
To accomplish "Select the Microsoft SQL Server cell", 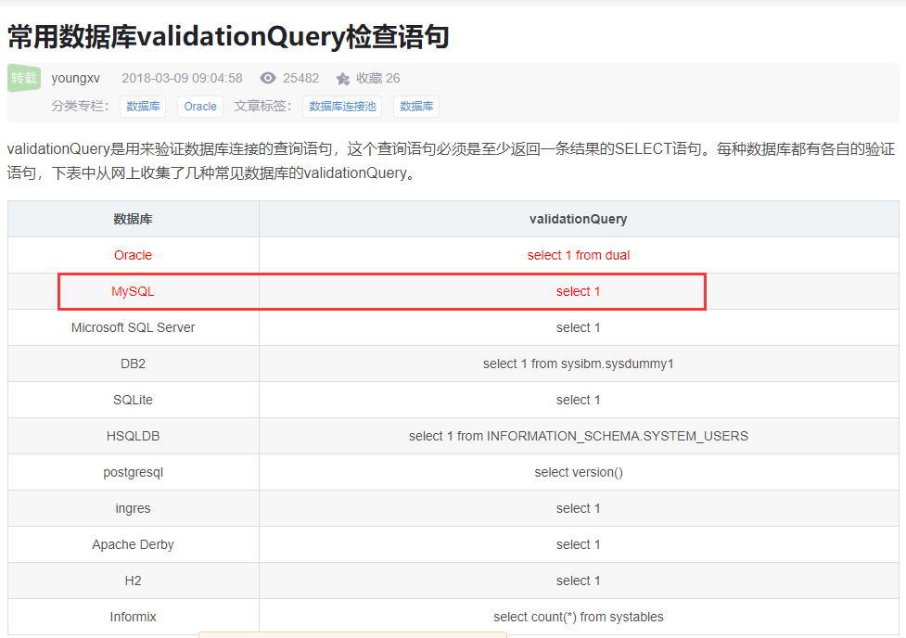I will tap(133, 327).
